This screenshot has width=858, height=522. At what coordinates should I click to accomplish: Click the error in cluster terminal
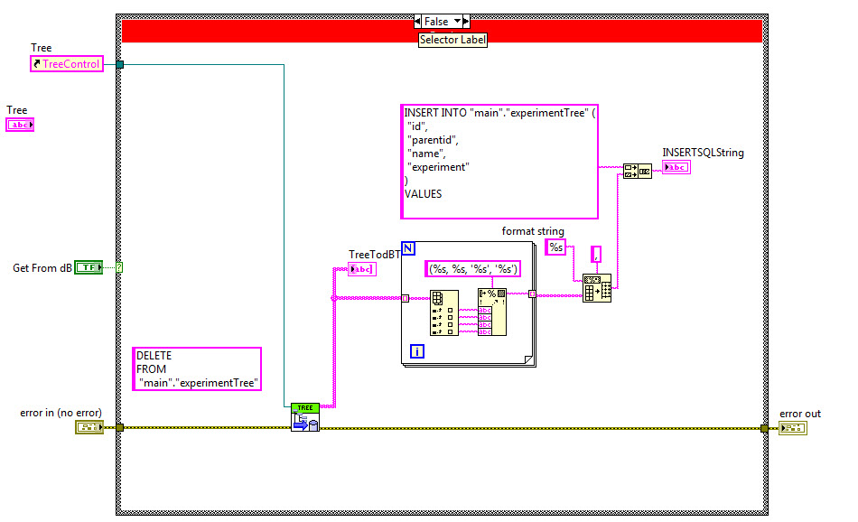click(x=89, y=427)
